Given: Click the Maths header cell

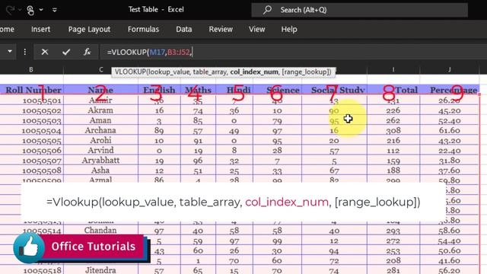Looking at the screenshot, I should pos(198,90).
